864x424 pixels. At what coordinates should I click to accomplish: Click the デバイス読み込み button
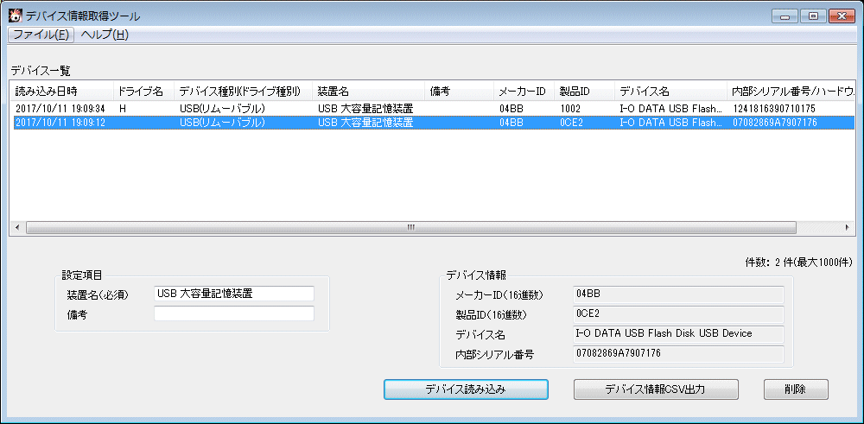click(x=466, y=389)
